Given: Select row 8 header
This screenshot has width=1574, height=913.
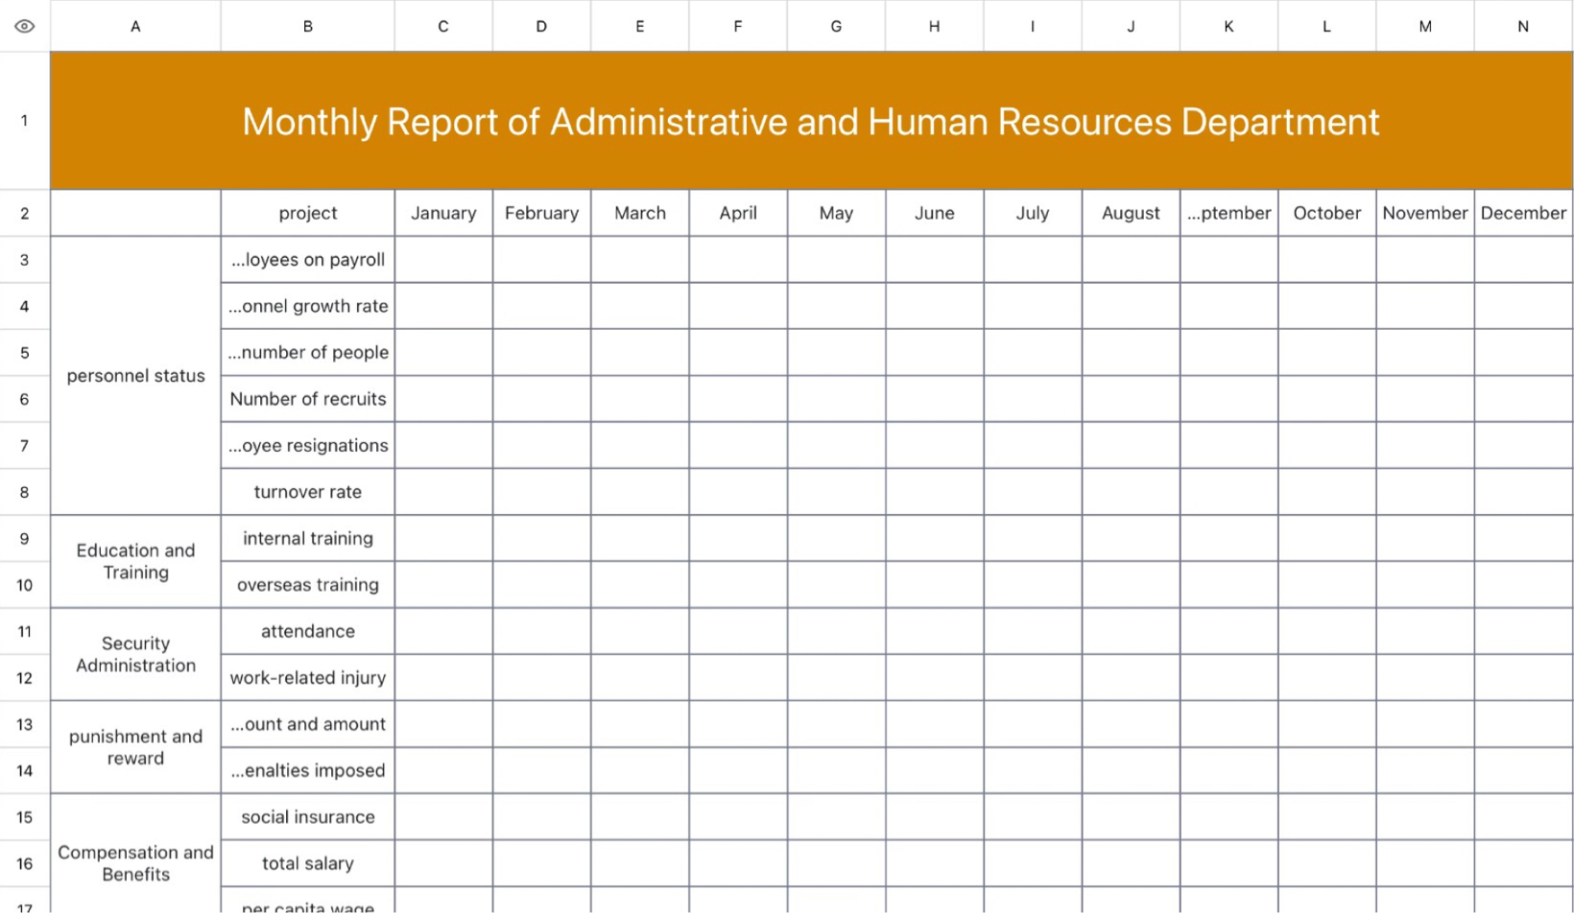Looking at the screenshot, I should 25,492.
